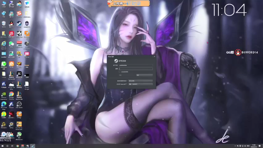Open the Sogou red S desktop icon
The image size is (263, 148).
19,14
